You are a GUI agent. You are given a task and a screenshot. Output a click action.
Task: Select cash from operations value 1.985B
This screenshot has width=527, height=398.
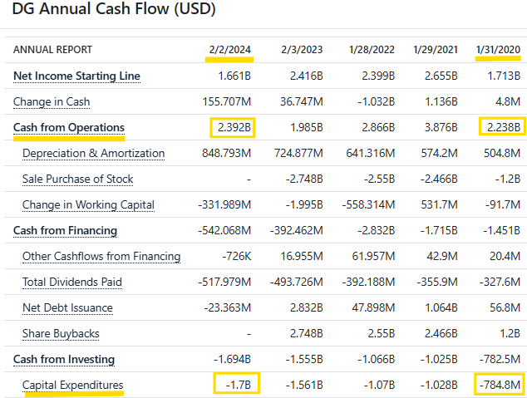(307, 128)
